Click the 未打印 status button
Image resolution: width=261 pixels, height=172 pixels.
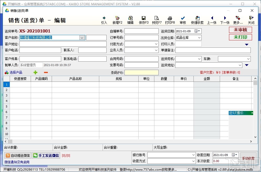240,37
